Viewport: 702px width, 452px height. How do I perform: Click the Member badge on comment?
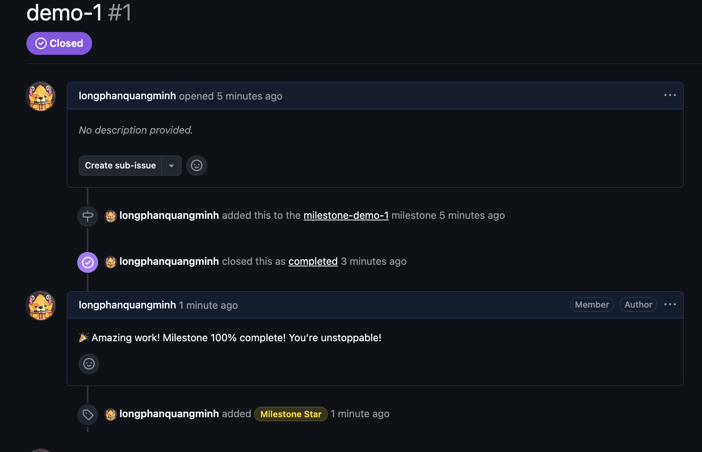[x=592, y=305]
